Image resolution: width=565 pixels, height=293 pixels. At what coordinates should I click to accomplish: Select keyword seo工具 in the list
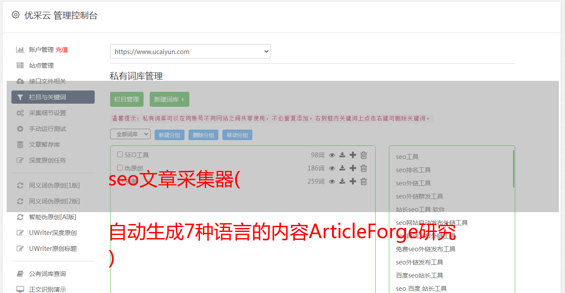407,157
